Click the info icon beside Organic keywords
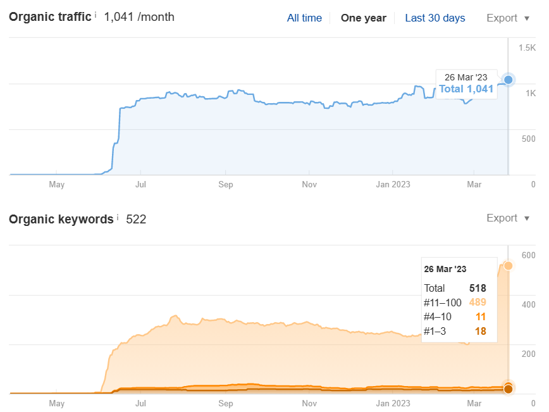This screenshot has height=412, width=549. pyautogui.click(x=118, y=217)
